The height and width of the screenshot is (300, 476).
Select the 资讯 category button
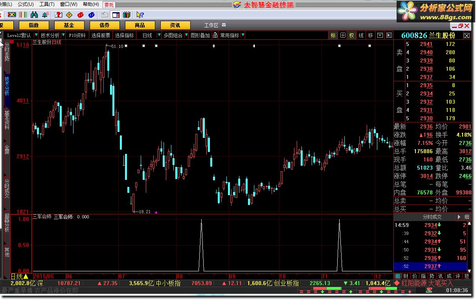pos(175,25)
